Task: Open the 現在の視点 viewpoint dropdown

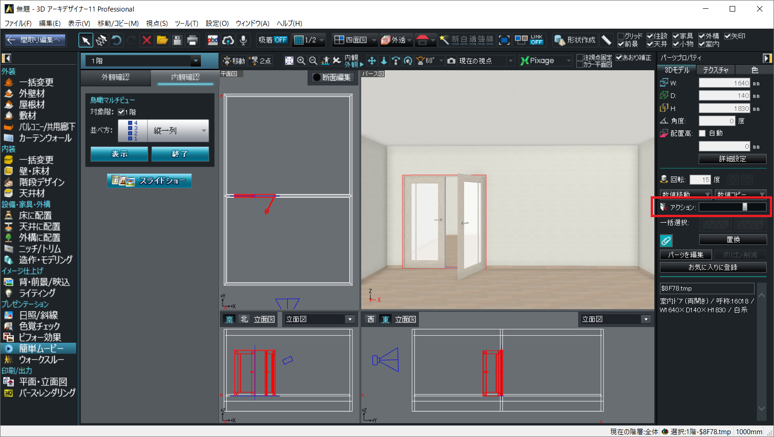Action: (510, 61)
